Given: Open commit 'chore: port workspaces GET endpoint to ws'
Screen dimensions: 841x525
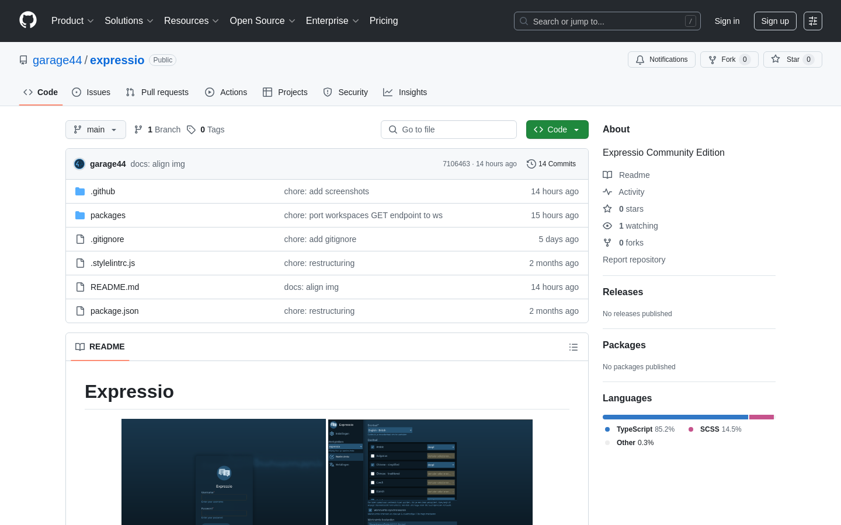Looking at the screenshot, I should pos(363,215).
